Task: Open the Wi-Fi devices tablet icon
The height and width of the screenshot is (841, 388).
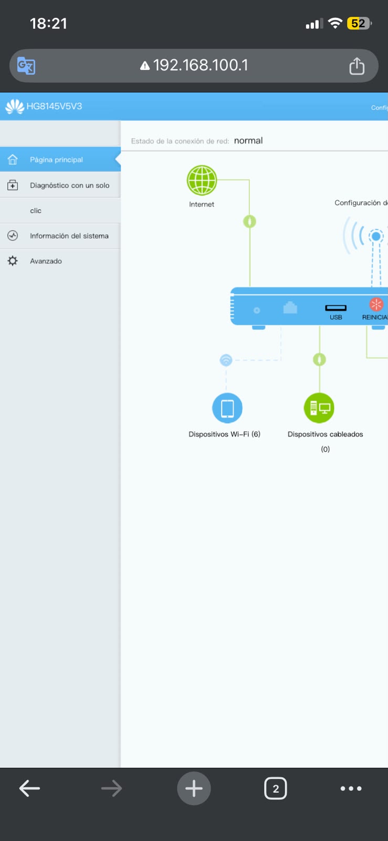Action: [x=227, y=408]
